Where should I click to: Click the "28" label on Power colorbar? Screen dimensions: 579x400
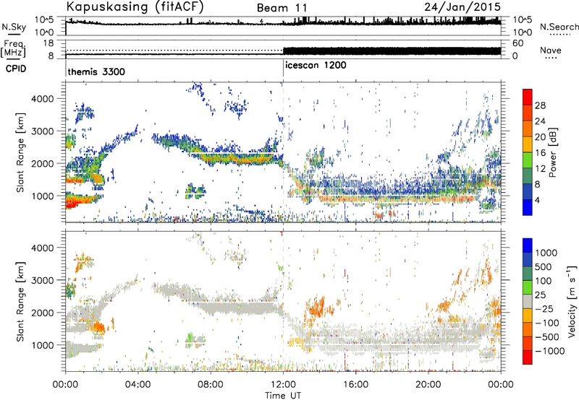540,105
